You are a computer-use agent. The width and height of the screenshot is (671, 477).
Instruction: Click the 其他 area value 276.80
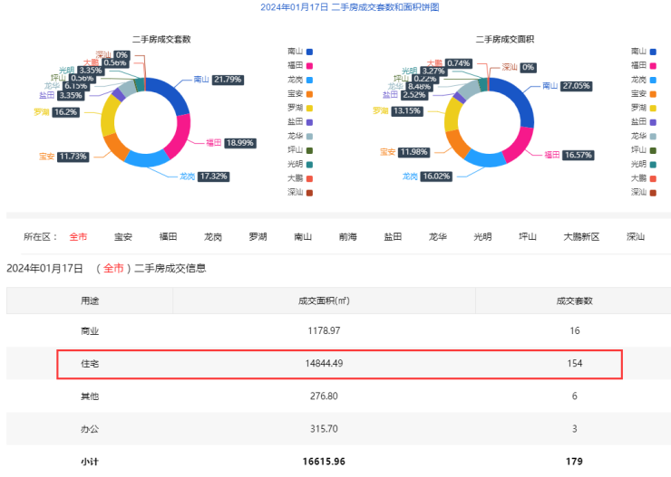(324, 396)
